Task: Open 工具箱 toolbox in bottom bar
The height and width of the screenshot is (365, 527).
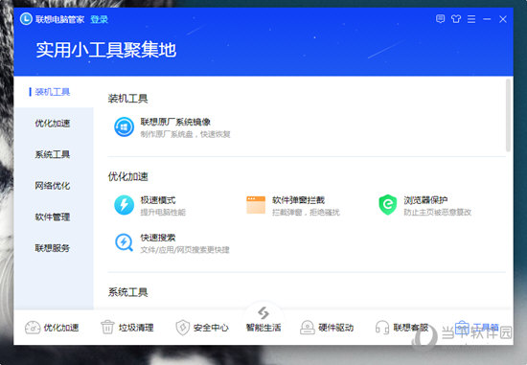Action: pos(476,328)
